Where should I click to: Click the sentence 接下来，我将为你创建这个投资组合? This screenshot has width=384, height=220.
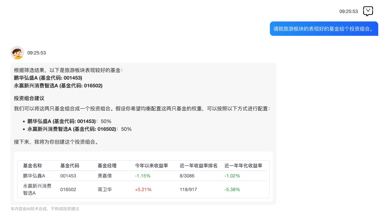[x=57, y=142]
